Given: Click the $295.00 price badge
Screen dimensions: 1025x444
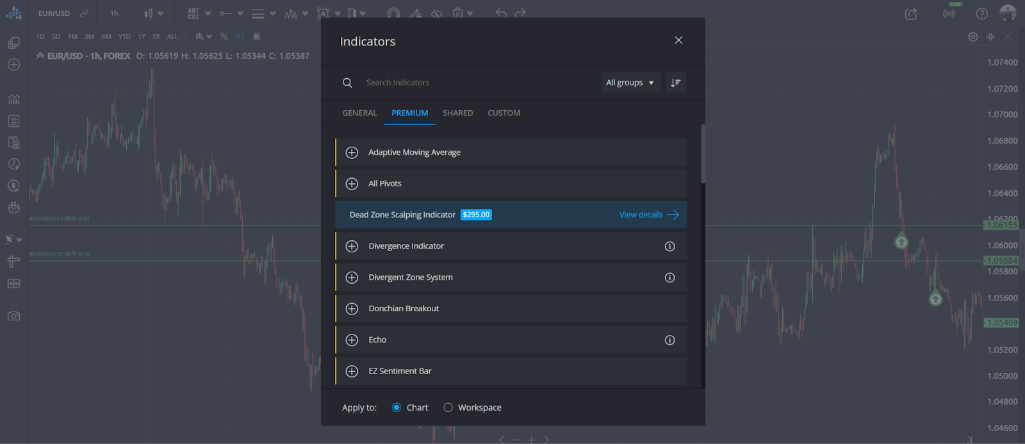Looking at the screenshot, I should (x=476, y=215).
